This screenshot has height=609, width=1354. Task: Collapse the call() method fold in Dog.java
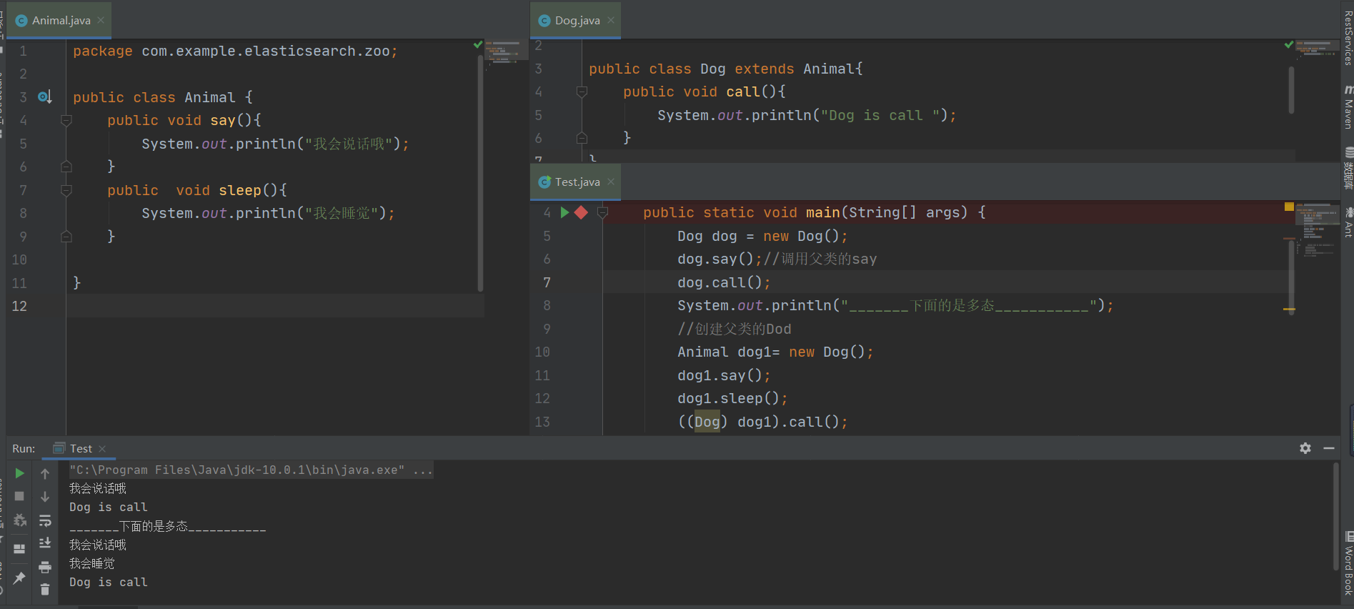(x=582, y=91)
